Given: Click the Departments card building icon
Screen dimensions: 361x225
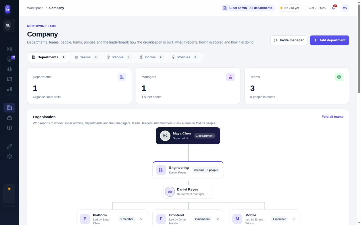Looking at the screenshot, I should coord(122,77).
